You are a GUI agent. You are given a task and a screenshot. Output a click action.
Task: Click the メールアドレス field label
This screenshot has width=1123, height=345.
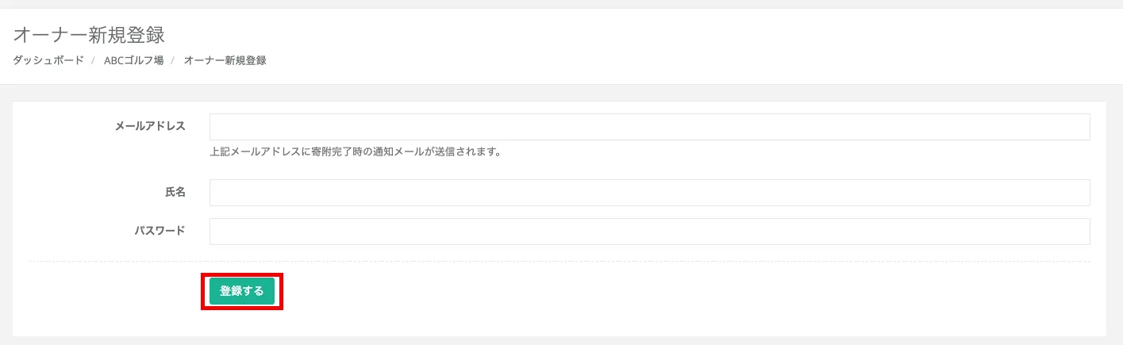coord(150,126)
